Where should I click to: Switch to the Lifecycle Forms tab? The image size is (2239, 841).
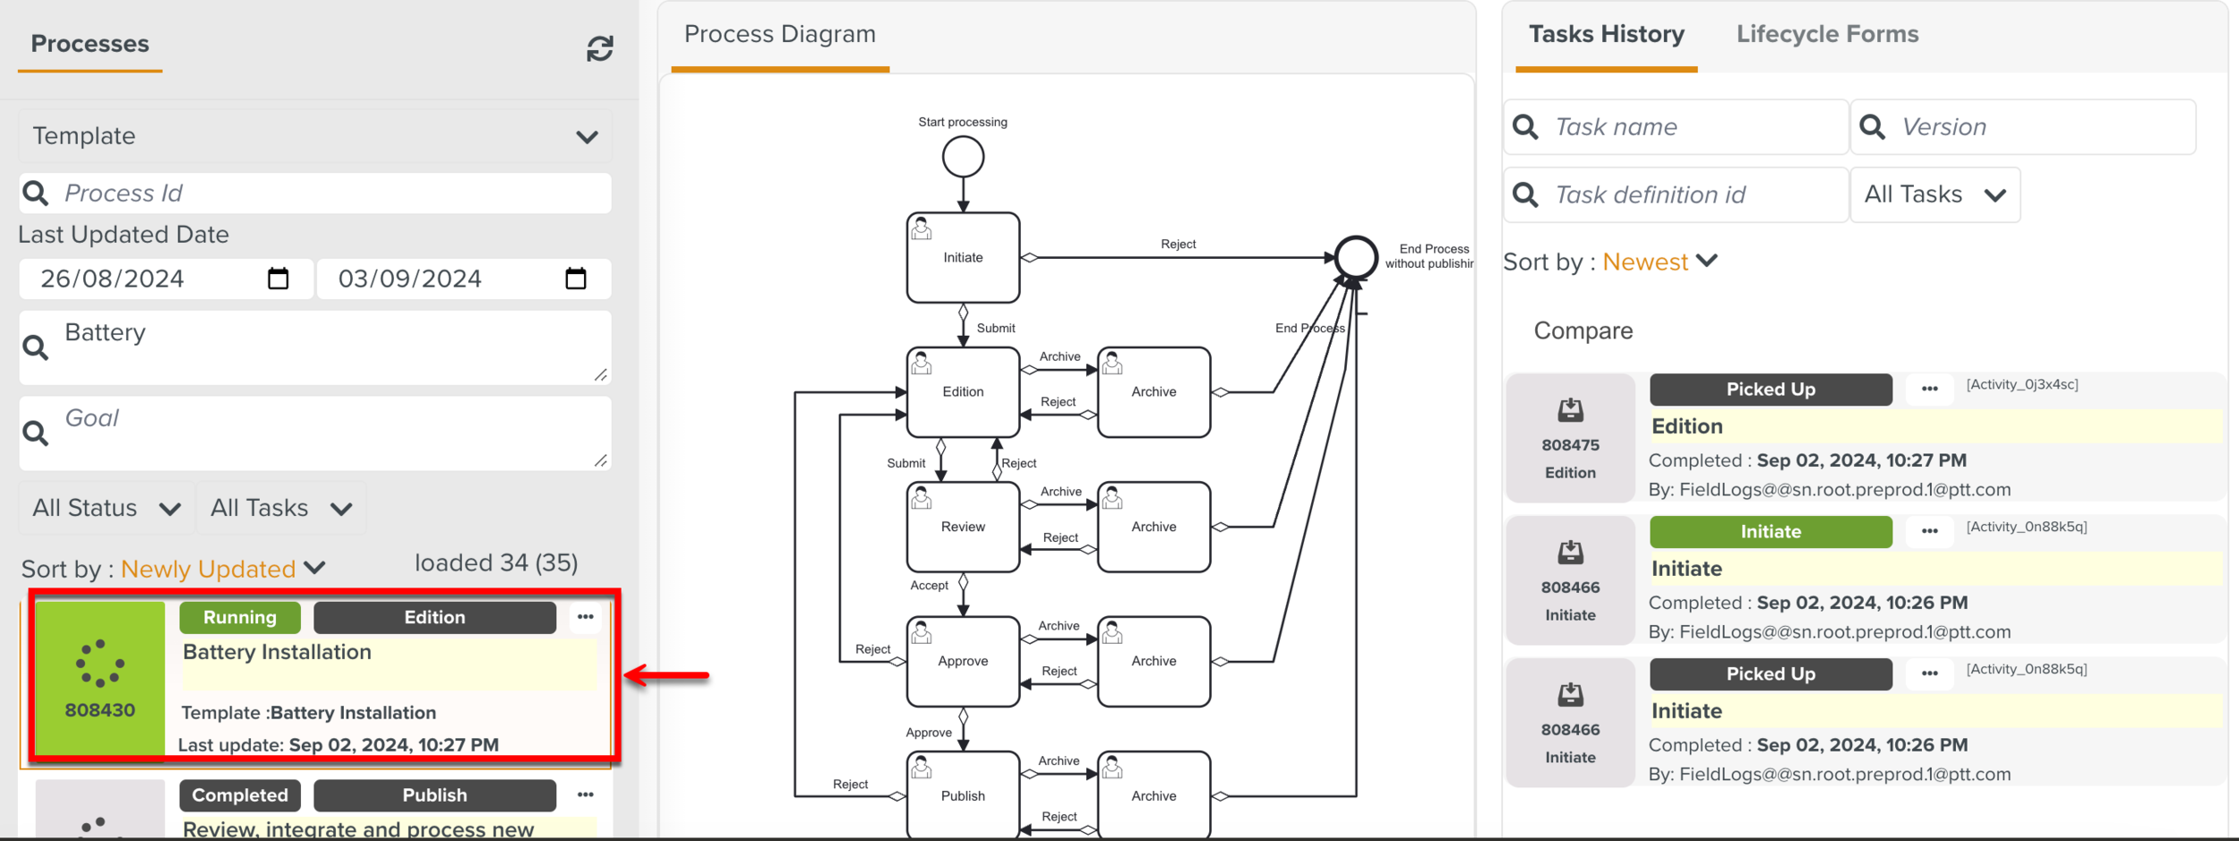[1826, 34]
